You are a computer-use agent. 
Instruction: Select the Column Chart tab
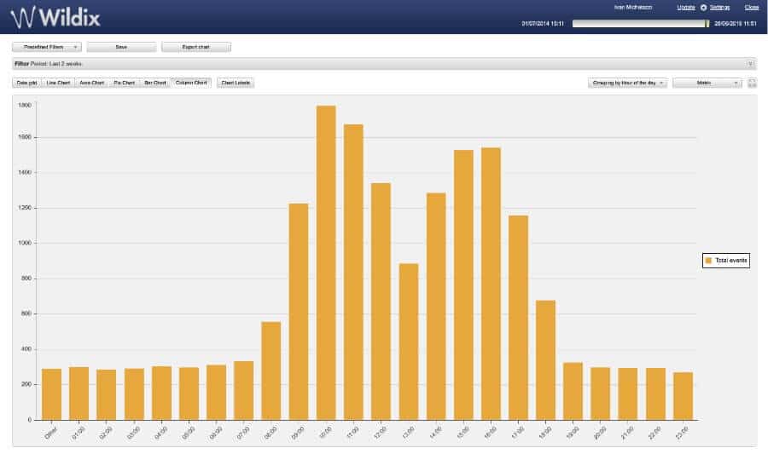tap(191, 83)
